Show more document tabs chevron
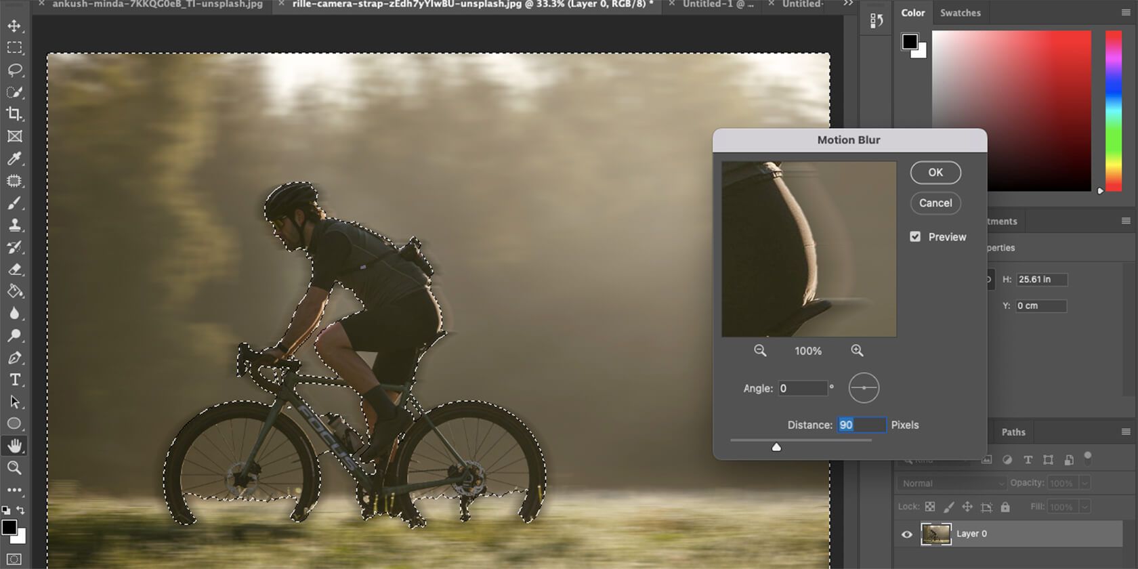The image size is (1138, 569). [848, 4]
